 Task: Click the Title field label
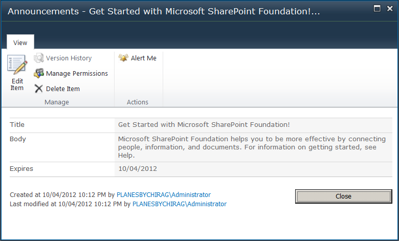click(17, 125)
